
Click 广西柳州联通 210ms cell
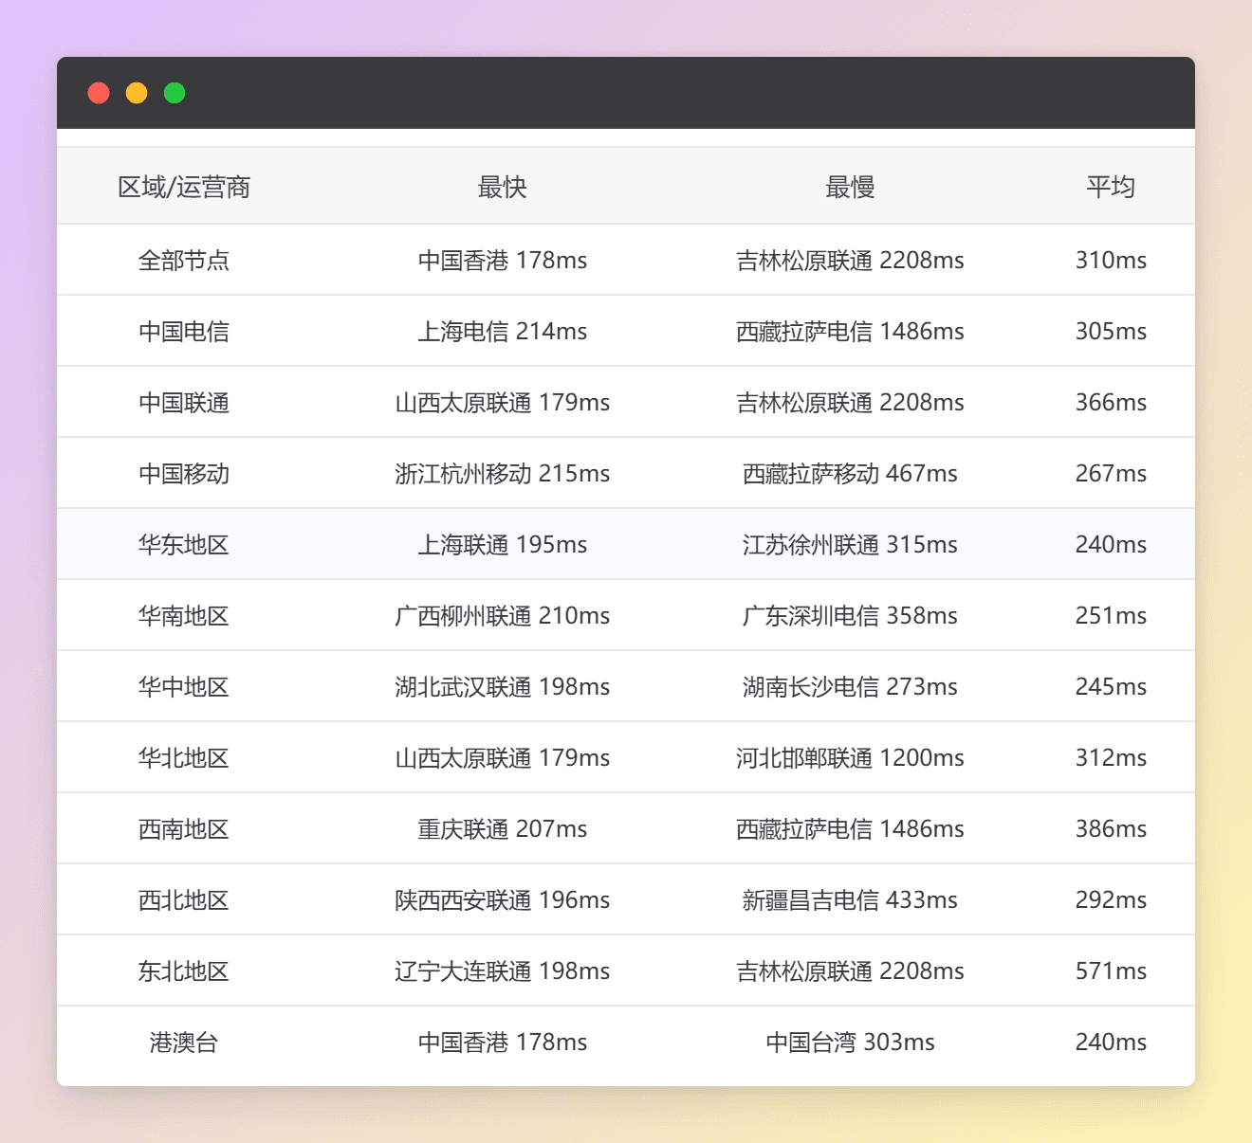tap(503, 615)
